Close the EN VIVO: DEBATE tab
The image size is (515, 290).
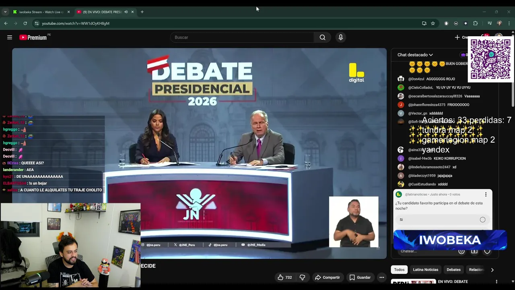pyautogui.click(x=132, y=12)
